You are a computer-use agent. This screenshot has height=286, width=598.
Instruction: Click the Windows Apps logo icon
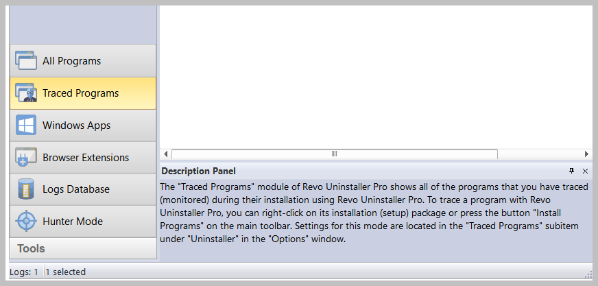pyautogui.click(x=26, y=126)
